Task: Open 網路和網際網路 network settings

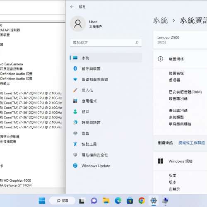Action: (106, 79)
